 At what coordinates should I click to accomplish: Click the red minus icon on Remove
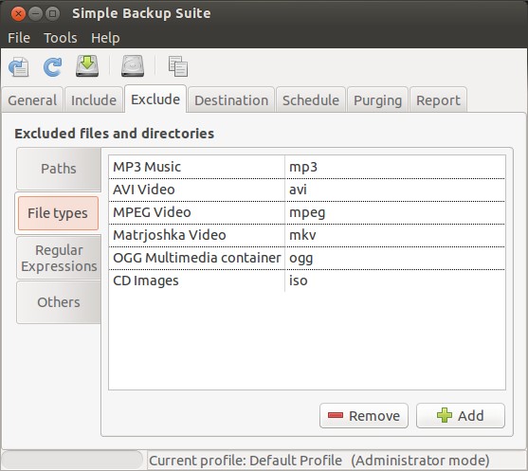click(336, 415)
